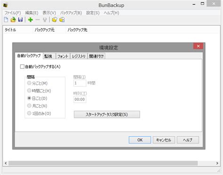Switch to the レジストリ tab
The image size is (223, 175).
tap(79, 56)
